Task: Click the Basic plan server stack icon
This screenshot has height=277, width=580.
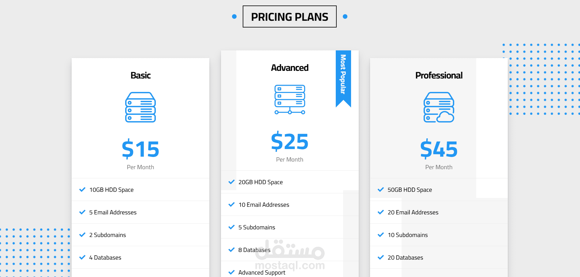Action: coord(140,107)
